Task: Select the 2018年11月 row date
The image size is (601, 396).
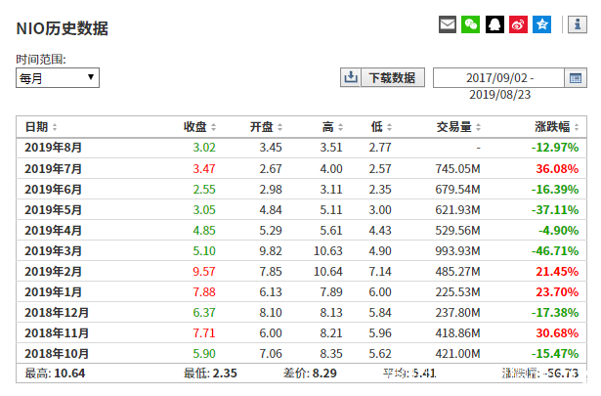Action: coord(57,333)
